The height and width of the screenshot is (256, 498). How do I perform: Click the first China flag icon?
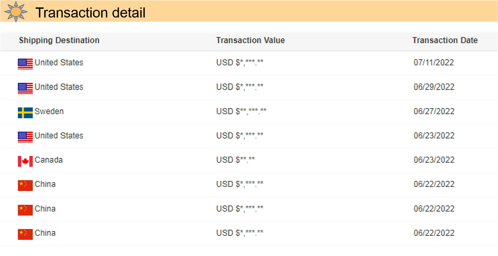pyautogui.click(x=25, y=186)
